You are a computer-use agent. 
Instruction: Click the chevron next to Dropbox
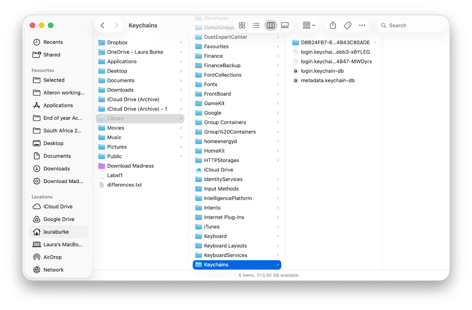[181, 42]
